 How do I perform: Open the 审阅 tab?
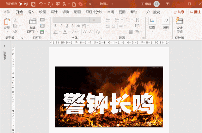(x=111, y=12)
